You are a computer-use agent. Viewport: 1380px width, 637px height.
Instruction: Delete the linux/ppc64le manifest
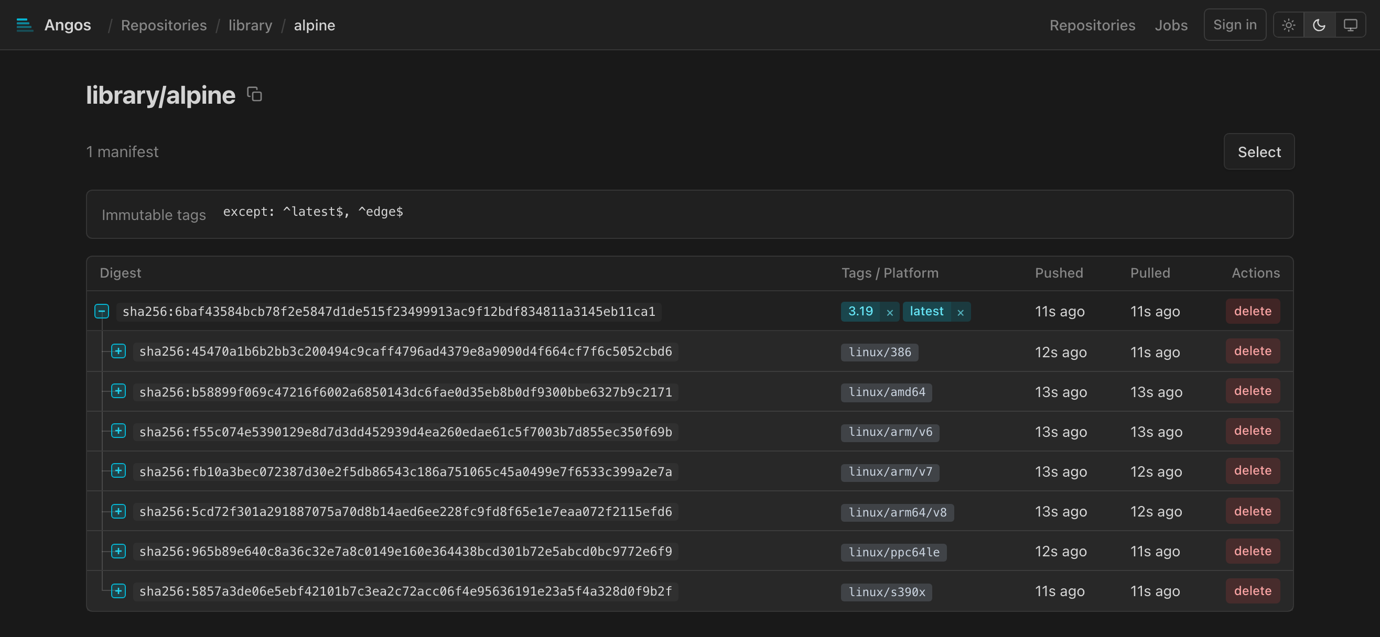[1253, 552]
